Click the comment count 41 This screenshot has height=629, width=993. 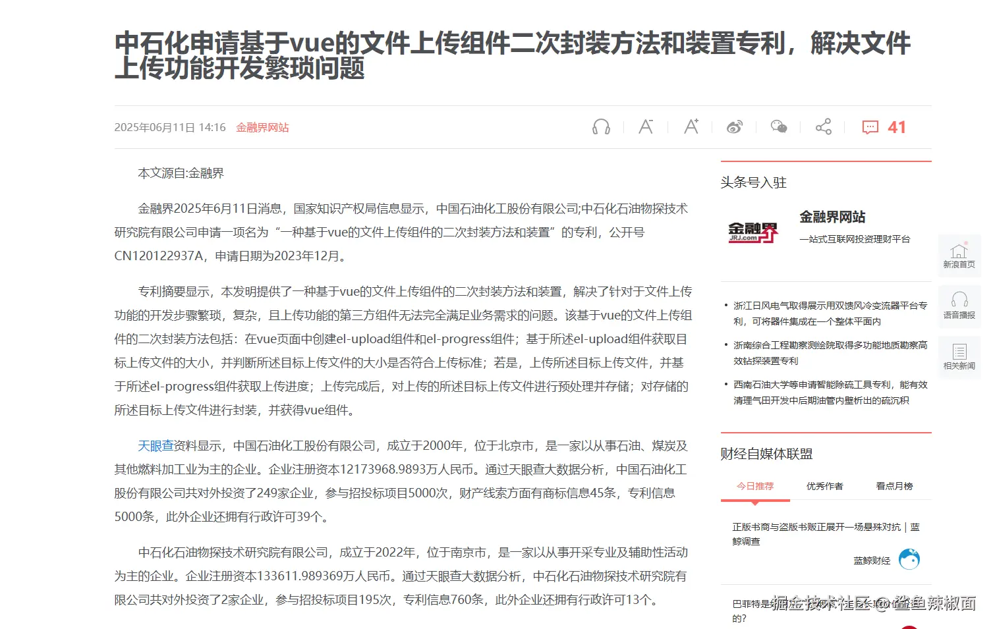[897, 126]
